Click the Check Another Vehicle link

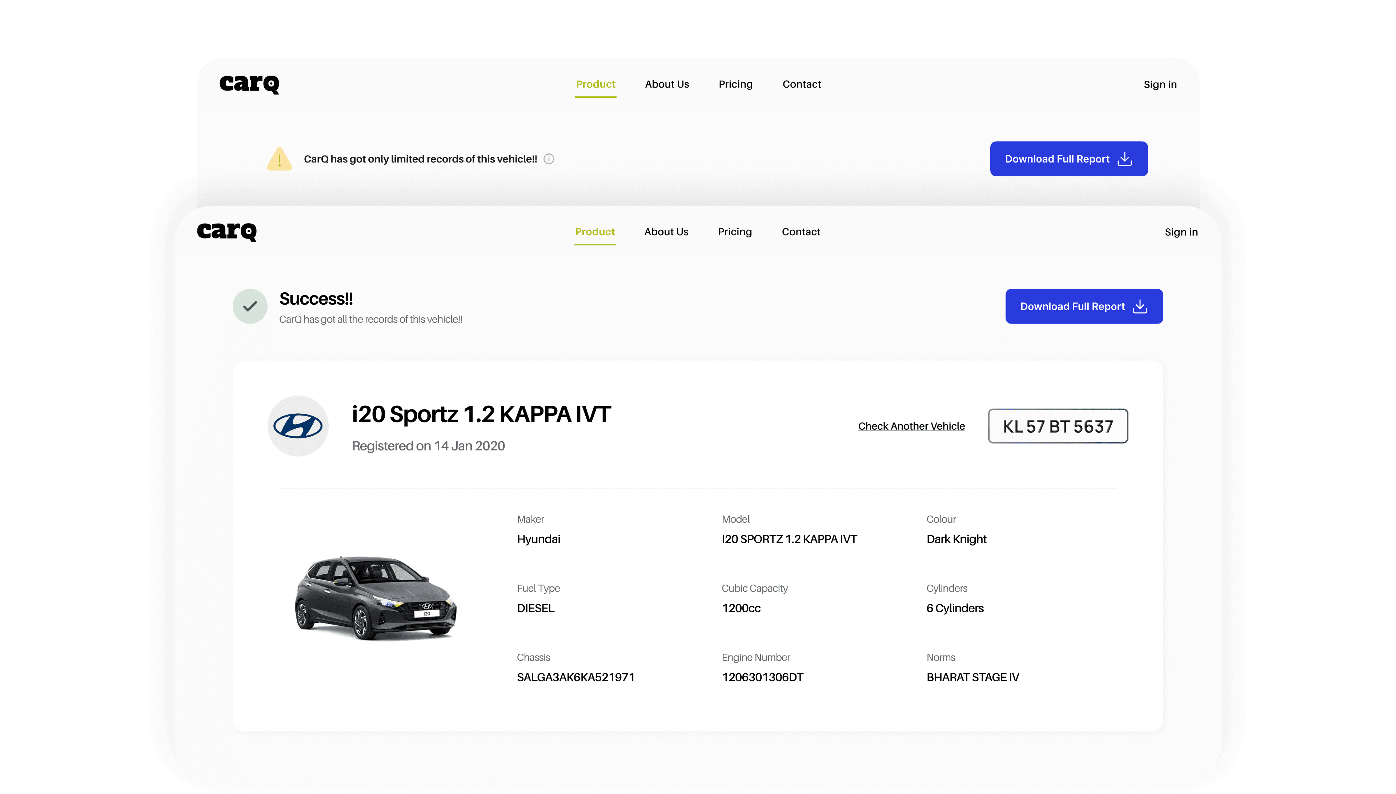click(x=911, y=426)
